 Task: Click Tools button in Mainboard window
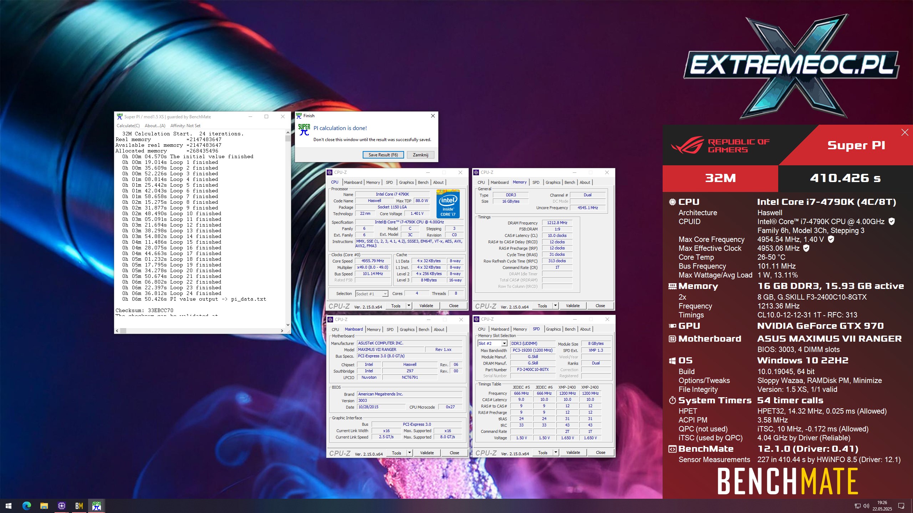pyautogui.click(x=397, y=453)
